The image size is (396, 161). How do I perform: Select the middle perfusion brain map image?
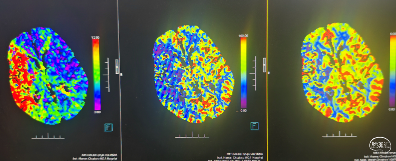[193, 73]
